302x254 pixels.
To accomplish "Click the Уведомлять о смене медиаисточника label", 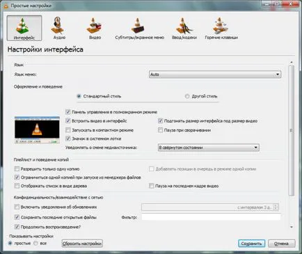I will [101, 148].
